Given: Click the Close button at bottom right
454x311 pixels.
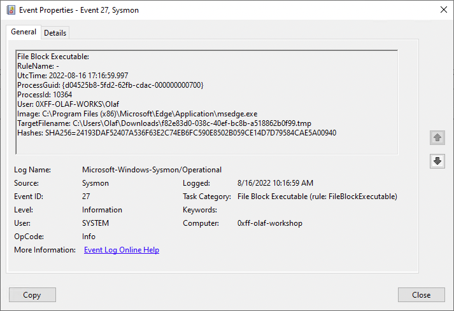Looking at the screenshot, I should 421,295.
